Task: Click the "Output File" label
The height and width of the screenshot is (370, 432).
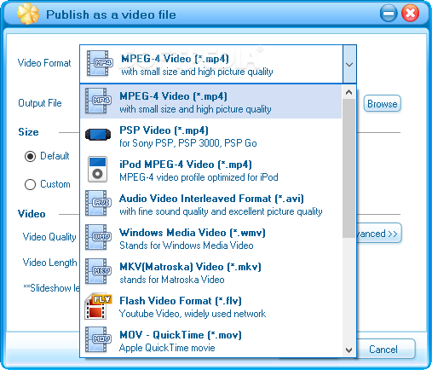Action: click(40, 103)
